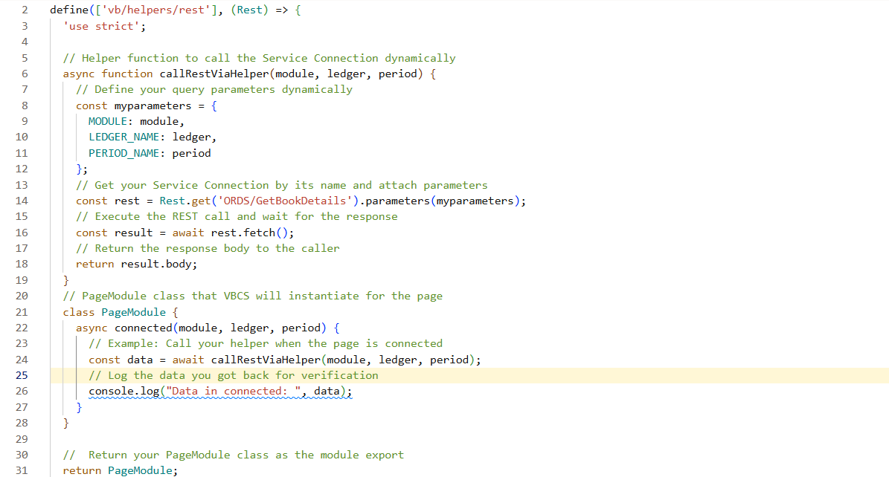Screen dimensions: 889x477
Task: Click the MODULE property on line 9
Action: [x=107, y=120]
